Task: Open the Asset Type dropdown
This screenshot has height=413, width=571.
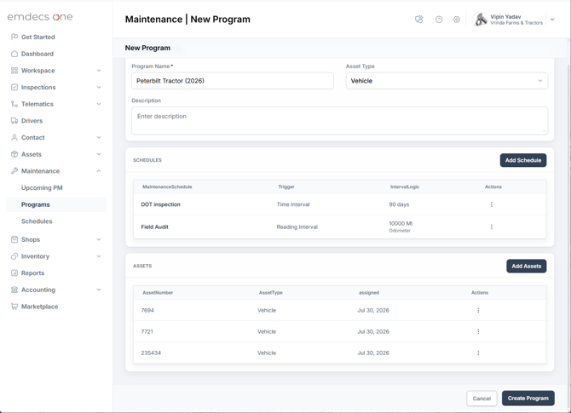Action: 447,81
